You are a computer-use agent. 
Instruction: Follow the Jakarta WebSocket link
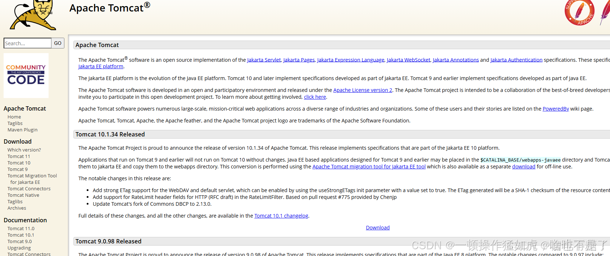pos(409,60)
